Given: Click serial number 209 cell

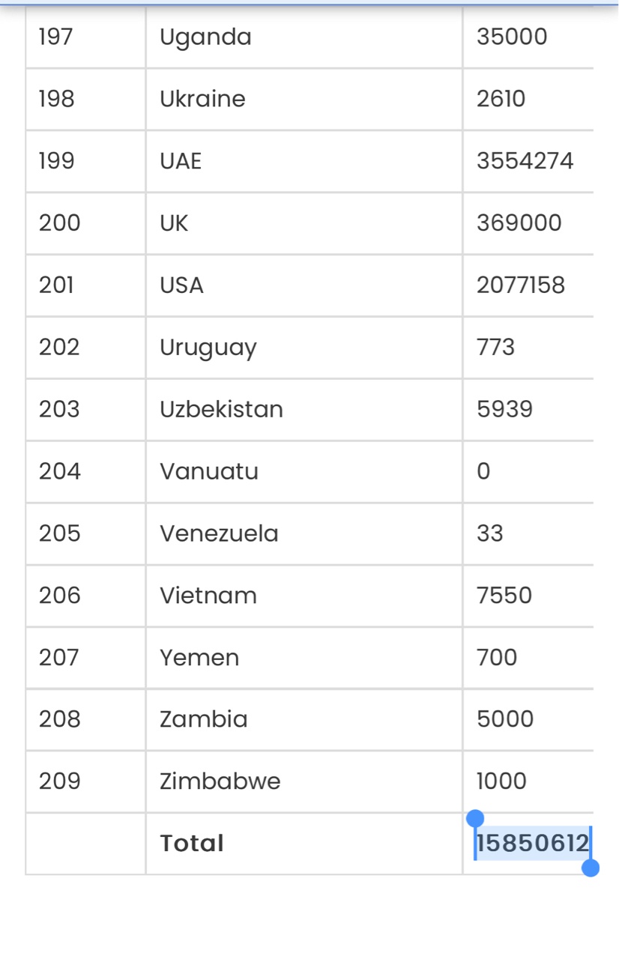Looking at the screenshot, I should 60,781.
